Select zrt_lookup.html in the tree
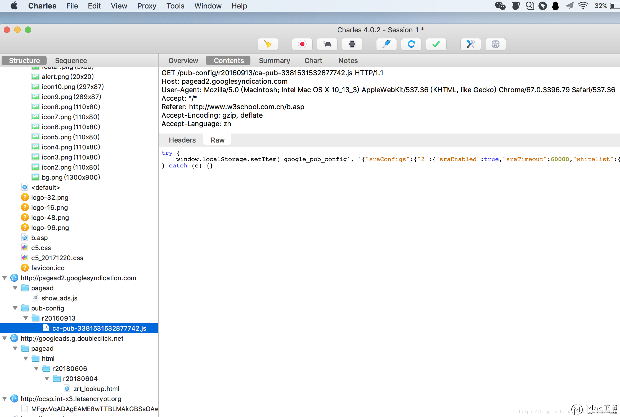The height and width of the screenshot is (417, 620). click(96, 389)
